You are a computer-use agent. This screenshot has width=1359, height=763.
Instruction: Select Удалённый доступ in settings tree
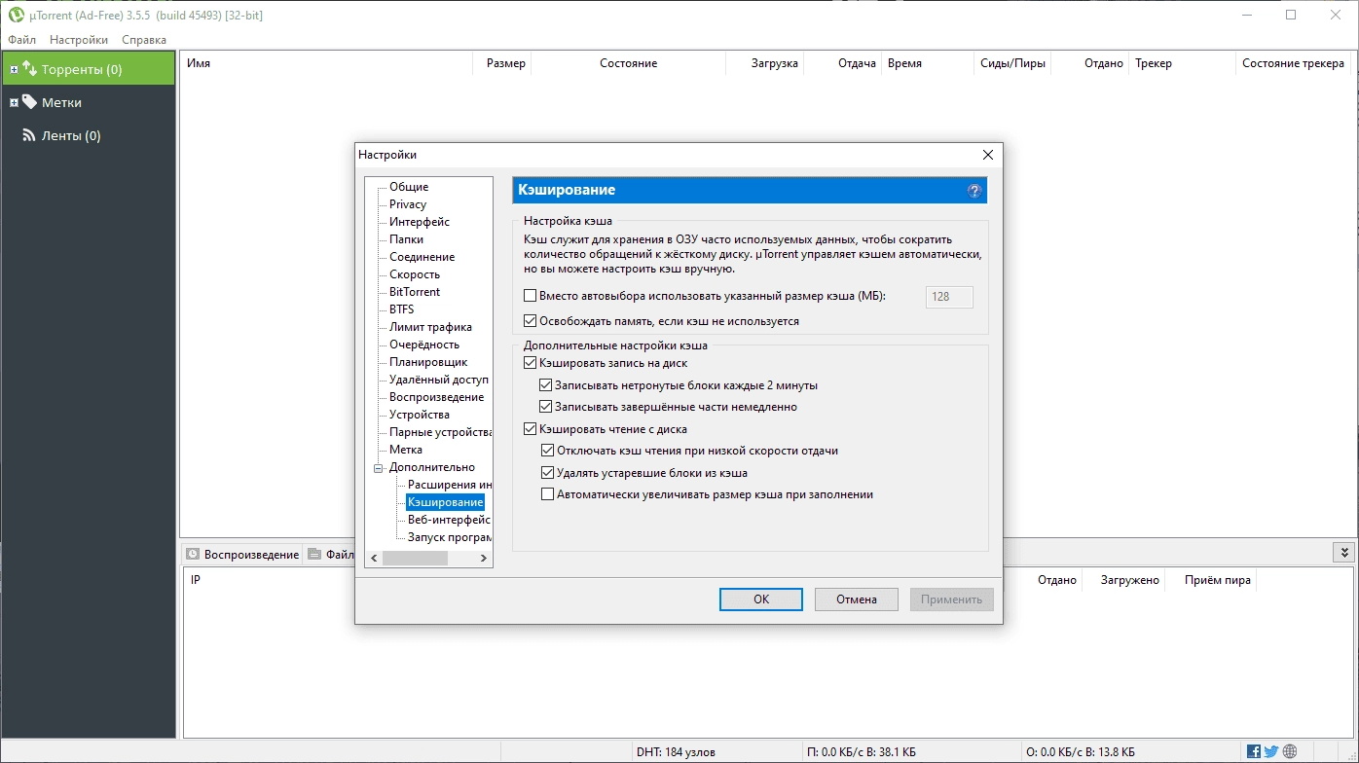439,380
